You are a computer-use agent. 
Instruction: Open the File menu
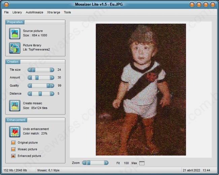(x=6, y=12)
